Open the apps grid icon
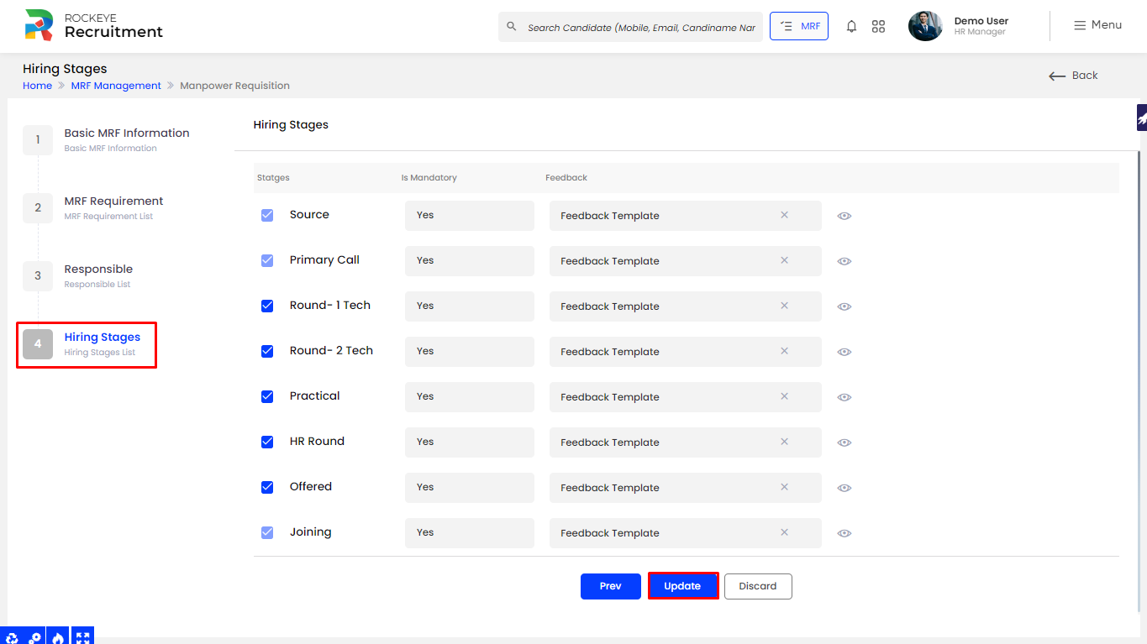This screenshot has width=1147, height=644. coord(878,27)
